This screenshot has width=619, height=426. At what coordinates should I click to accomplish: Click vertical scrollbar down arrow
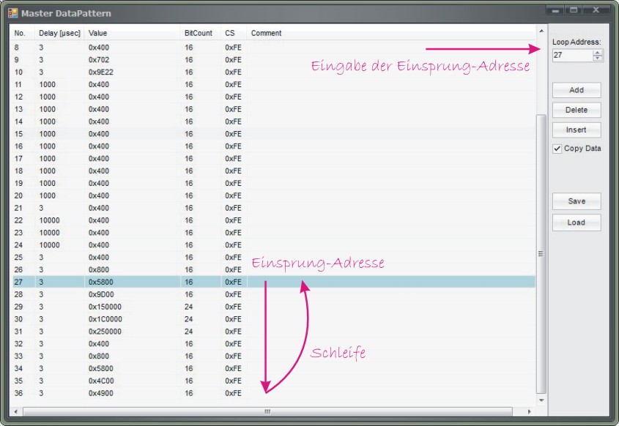pyautogui.click(x=541, y=400)
